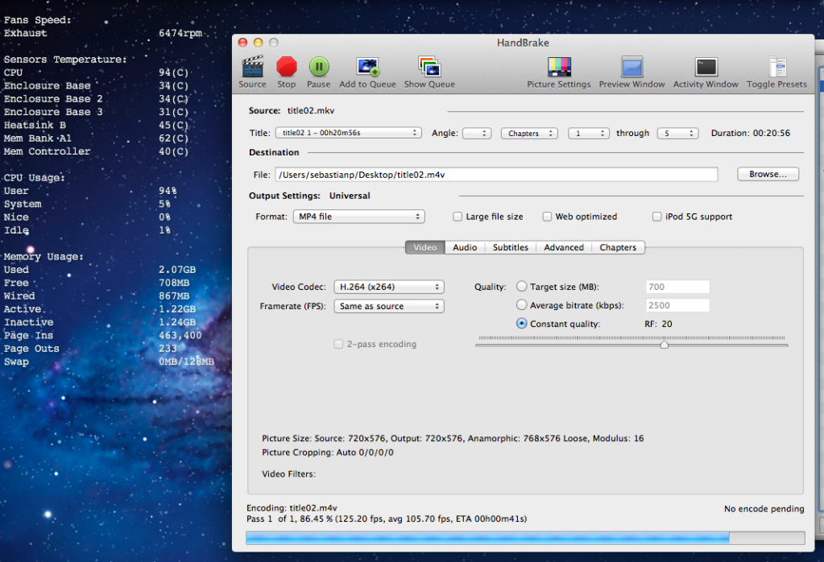Open the Activity Window
This screenshot has height=562, width=824.
point(706,68)
